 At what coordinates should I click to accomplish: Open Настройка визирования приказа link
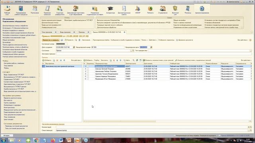53,124
